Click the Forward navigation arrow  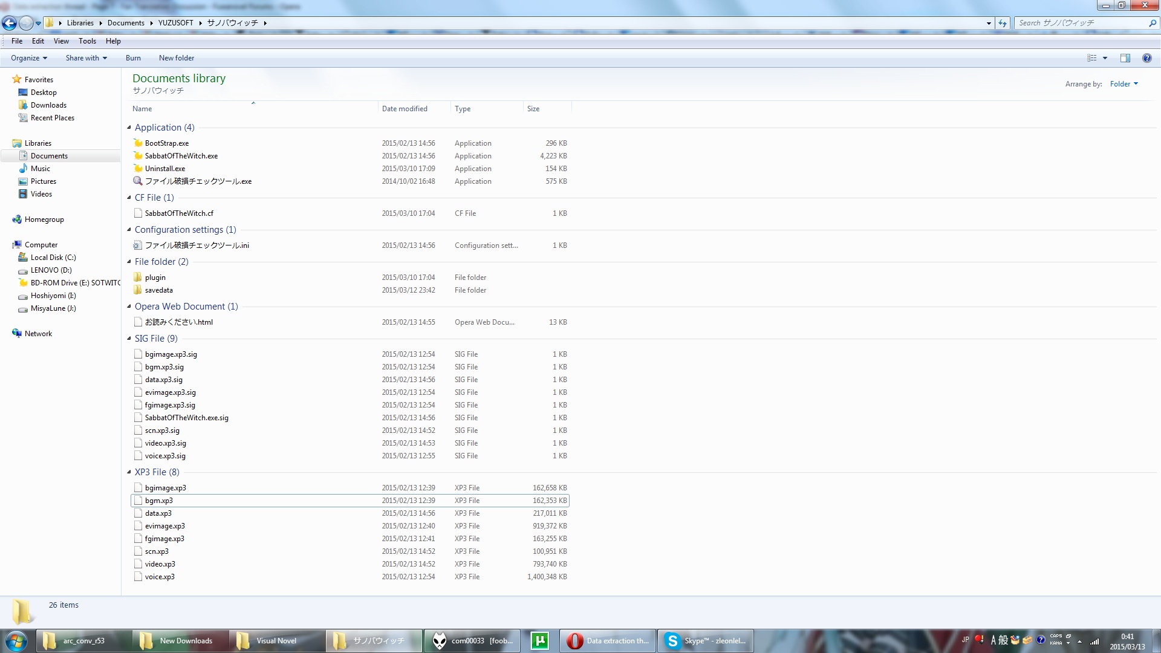pos(26,23)
